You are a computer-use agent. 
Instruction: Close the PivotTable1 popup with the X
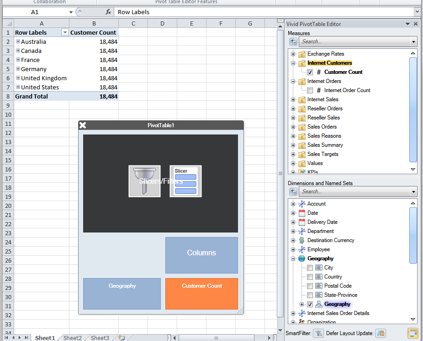pyautogui.click(x=83, y=125)
